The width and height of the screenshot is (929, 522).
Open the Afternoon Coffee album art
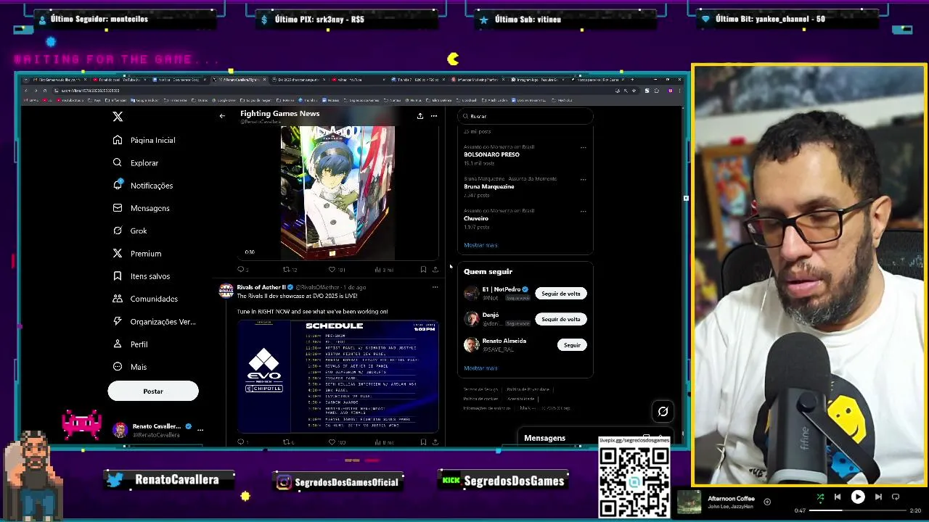[x=689, y=502]
